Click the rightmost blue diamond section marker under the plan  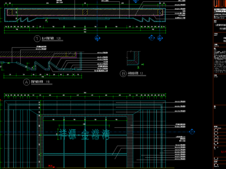pyautogui.click(x=160, y=38)
